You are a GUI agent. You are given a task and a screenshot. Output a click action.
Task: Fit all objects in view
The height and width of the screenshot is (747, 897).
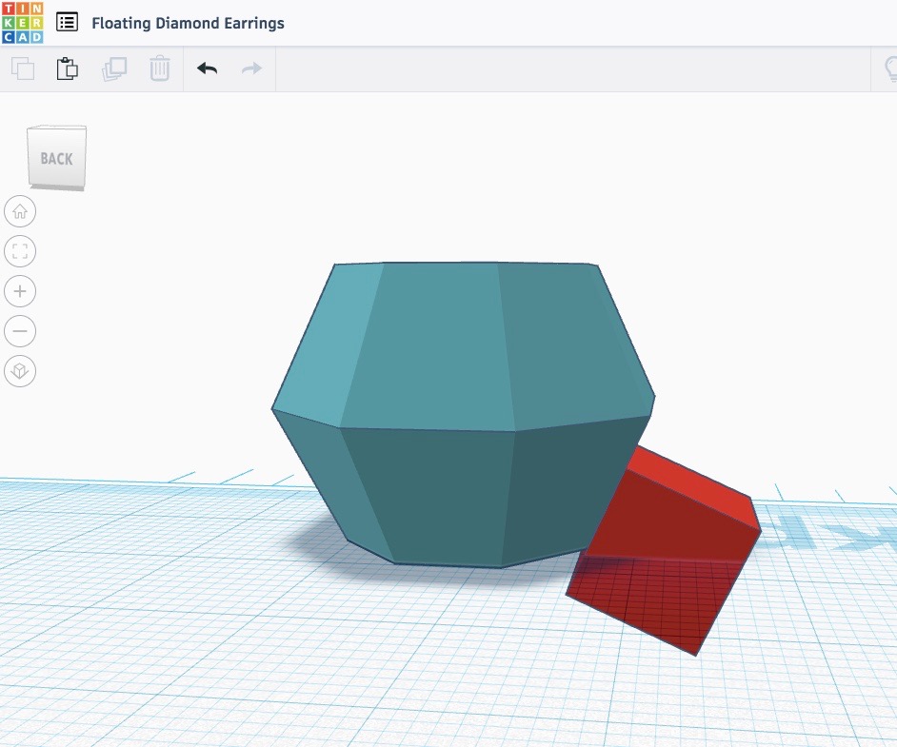point(20,251)
